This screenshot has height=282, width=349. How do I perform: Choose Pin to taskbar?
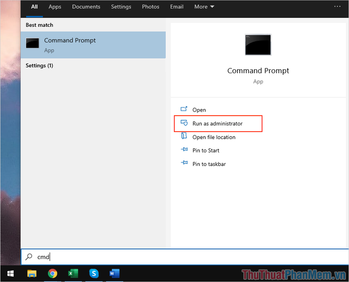point(209,164)
